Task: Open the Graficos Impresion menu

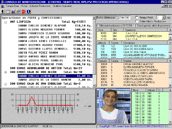Action: coord(62,6)
